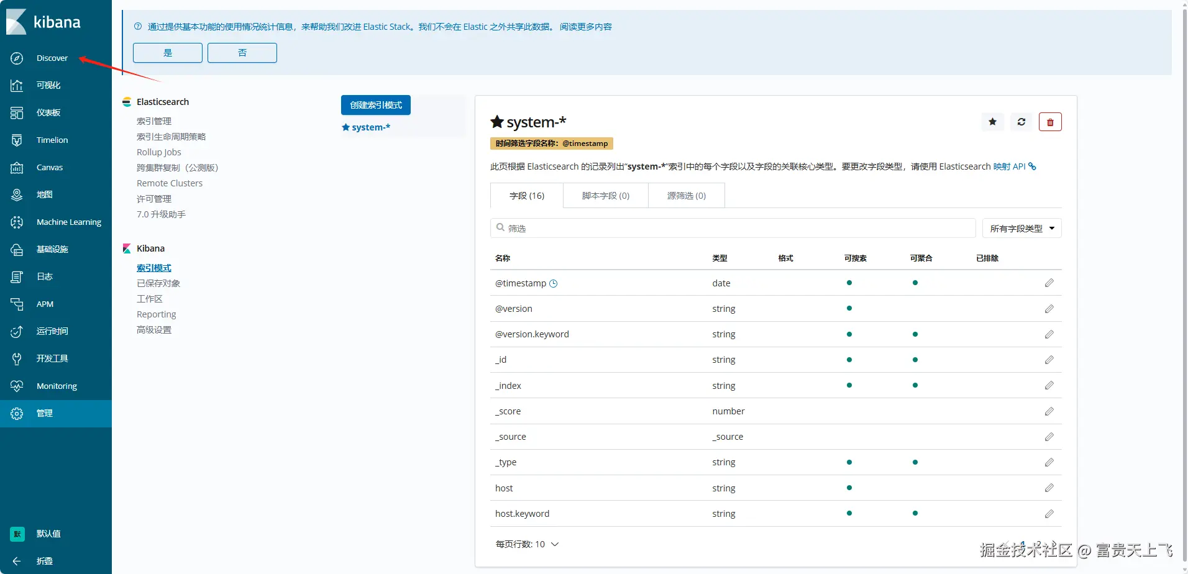Image resolution: width=1188 pixels, height=574 pixels.
Task: Click the 否 button in telemetry banner
Action: 242,53
